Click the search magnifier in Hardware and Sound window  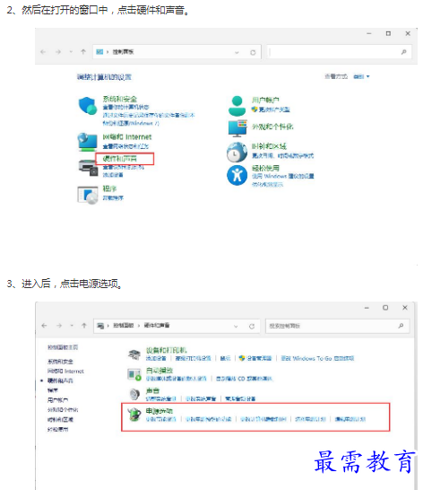[x=401, y=326]
